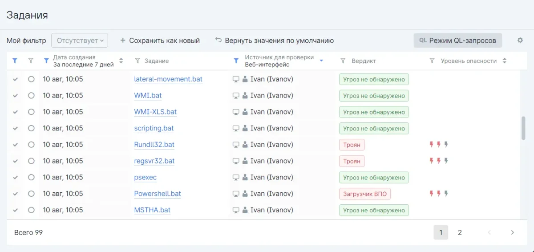
Task: Open the regsvr32.bat task link
Action: pos(154,161)
